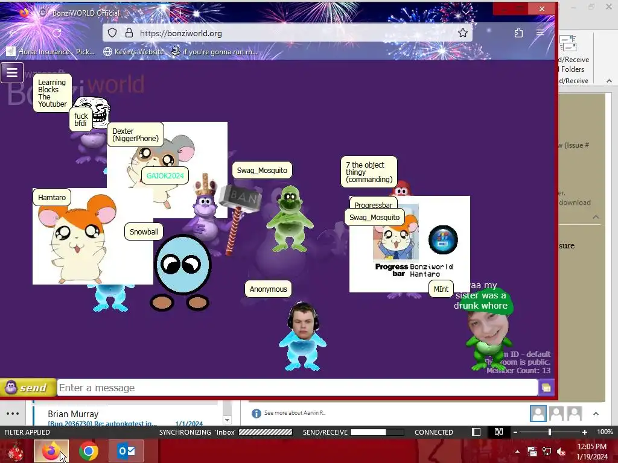Click the padlock site security icon
Image resolution: width=618 pixels, height=463 pixels.
pos(129,33)
